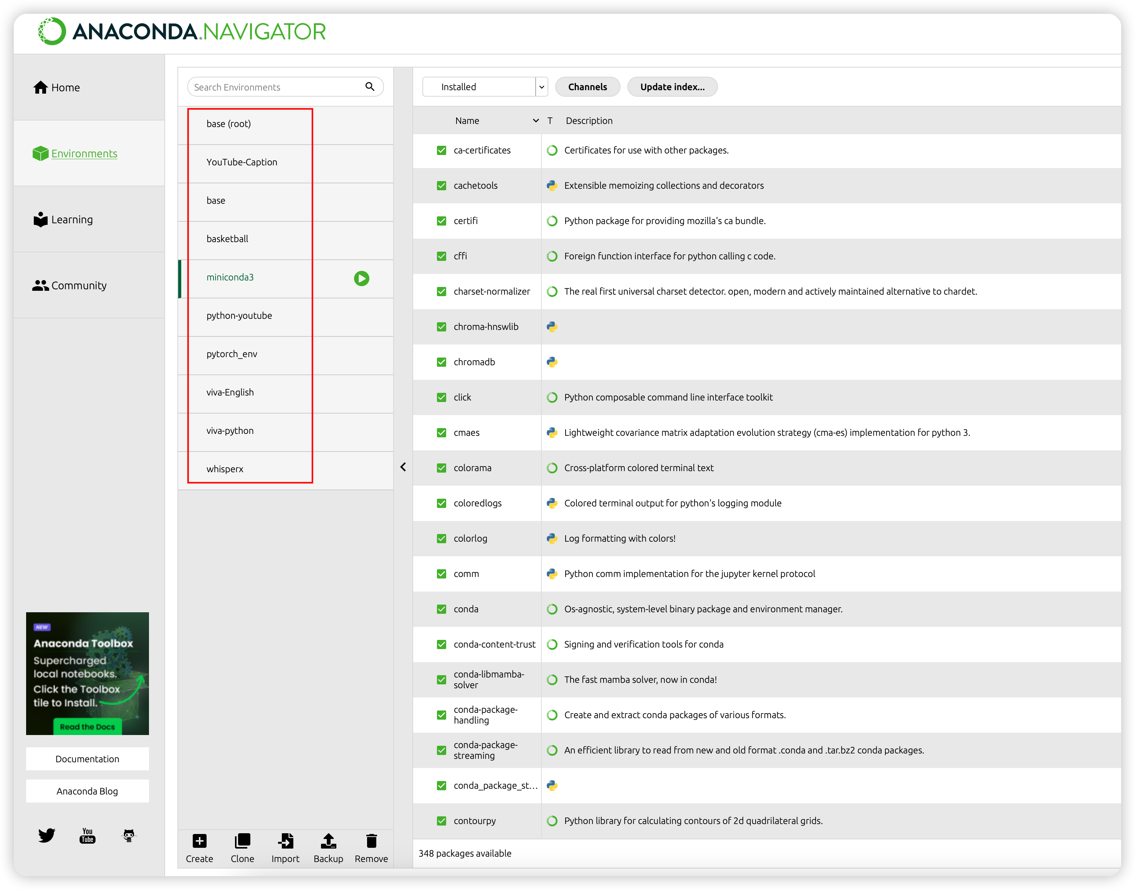Collapse the environments panel with the arrow

(403, 467)
